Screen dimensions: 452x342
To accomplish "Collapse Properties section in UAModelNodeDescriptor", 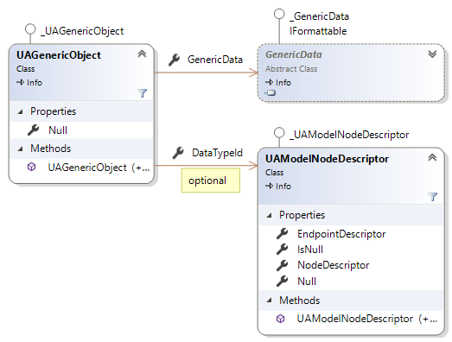I will pos(269,216).
